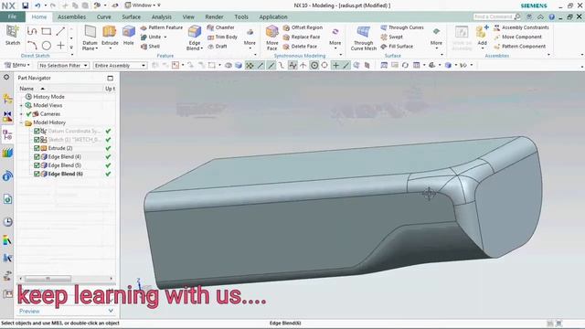The image size is (585, 329).
Task: Toggle the Datum Coordinate System checkbox
Action: 37,131
